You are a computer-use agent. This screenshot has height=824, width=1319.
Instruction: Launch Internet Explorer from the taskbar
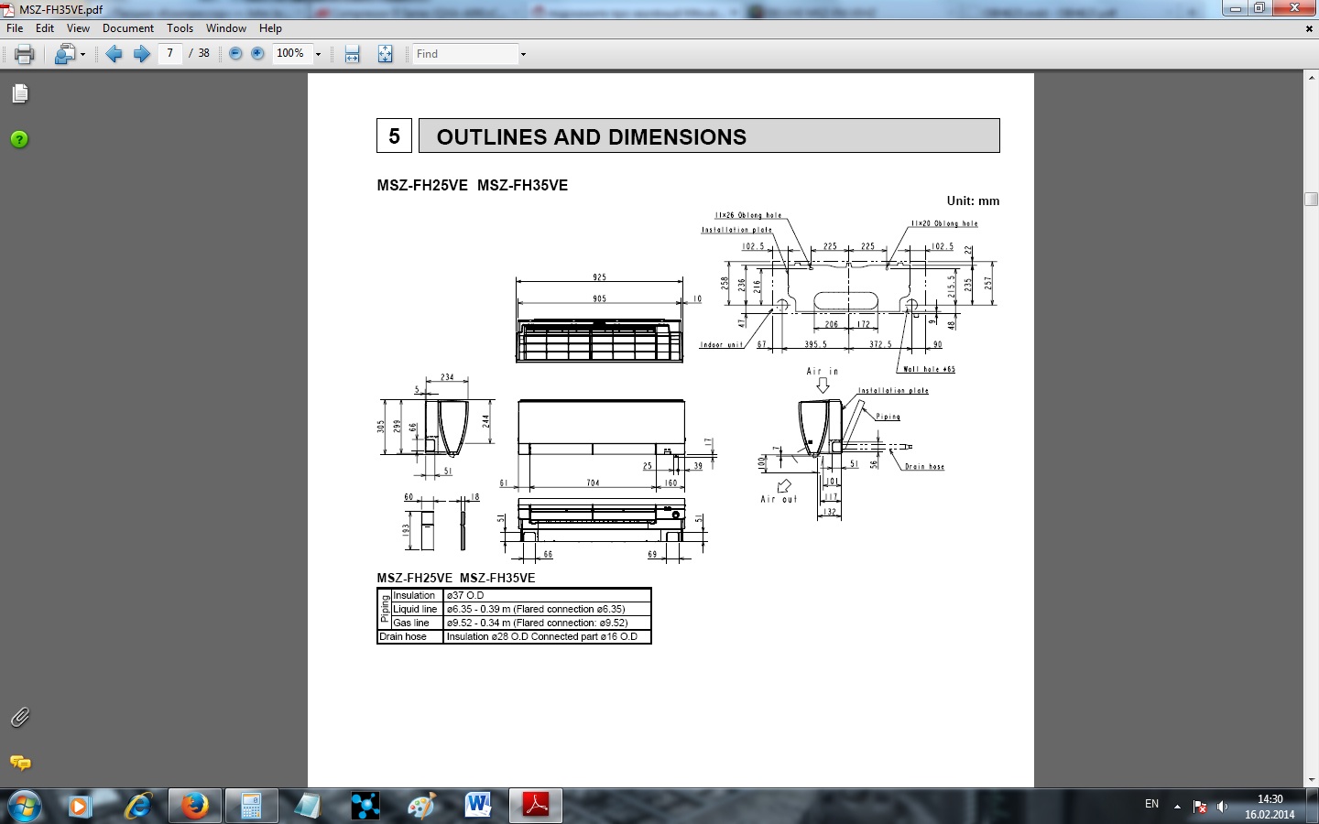[x=138, y=806]
